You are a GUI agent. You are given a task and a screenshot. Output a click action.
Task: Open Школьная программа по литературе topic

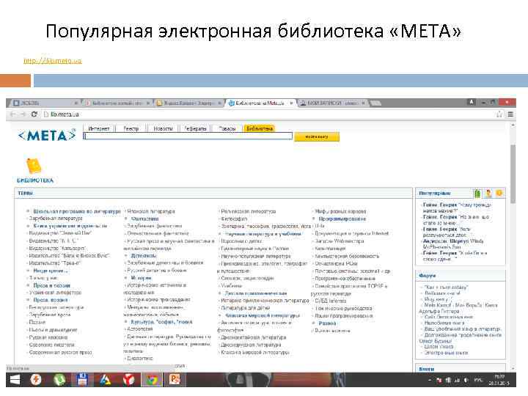(77, 211)
